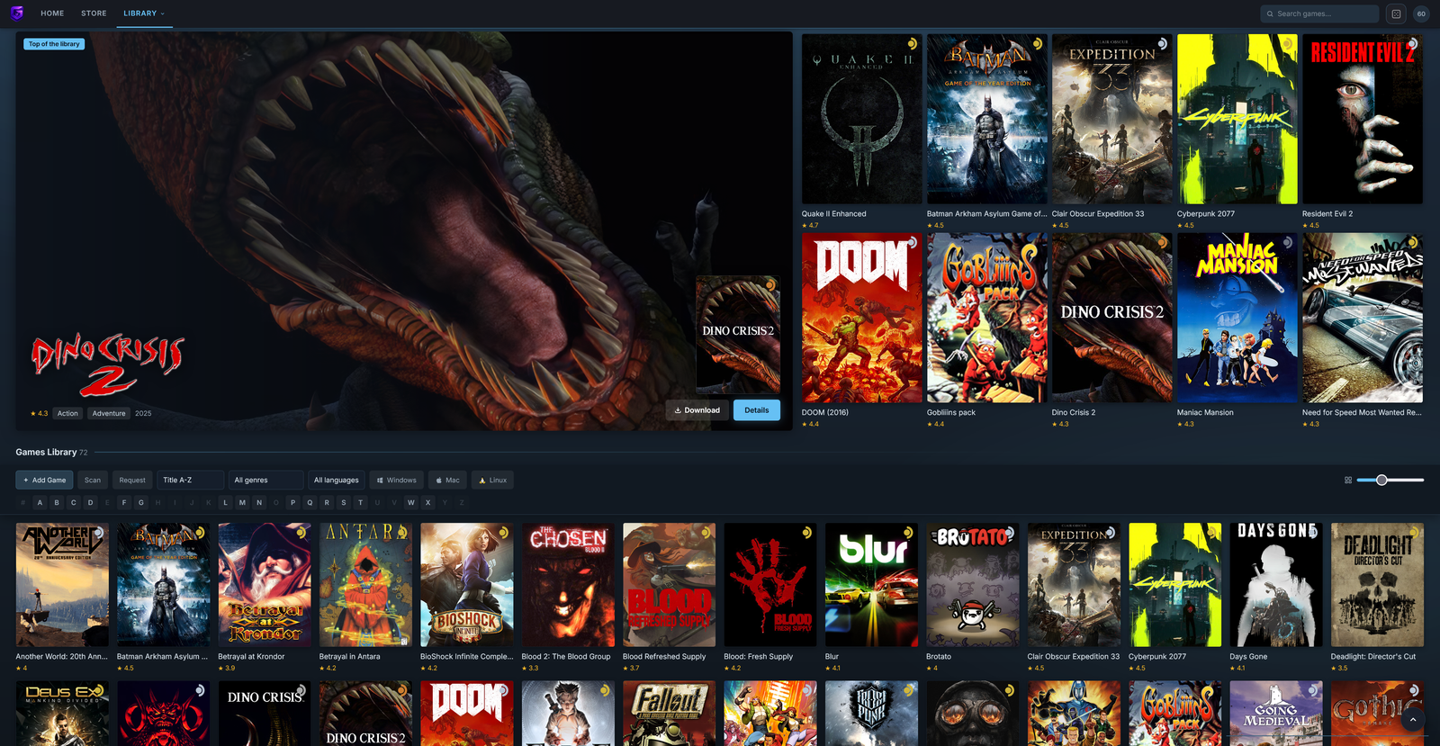The image size is (1440, 746).
Task: Click the Add Game button
Action: 44,481
